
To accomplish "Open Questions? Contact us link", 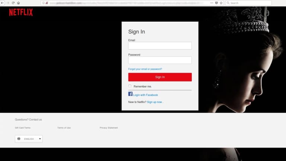I will (x=28, y=120).
